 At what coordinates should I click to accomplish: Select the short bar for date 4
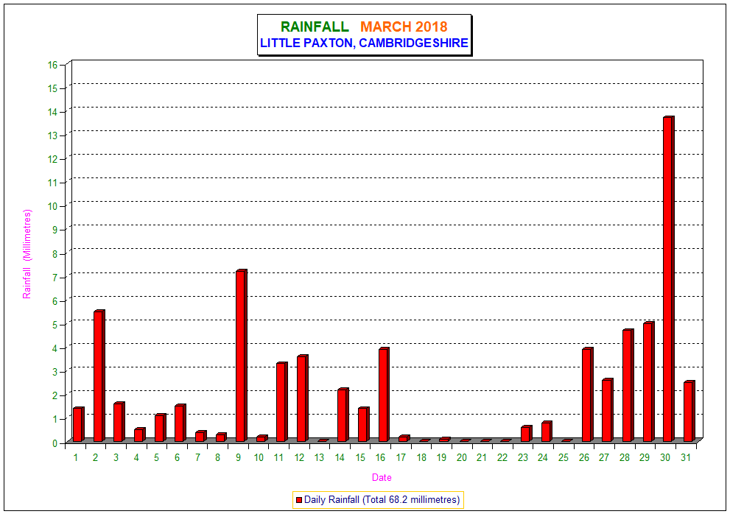140,435
